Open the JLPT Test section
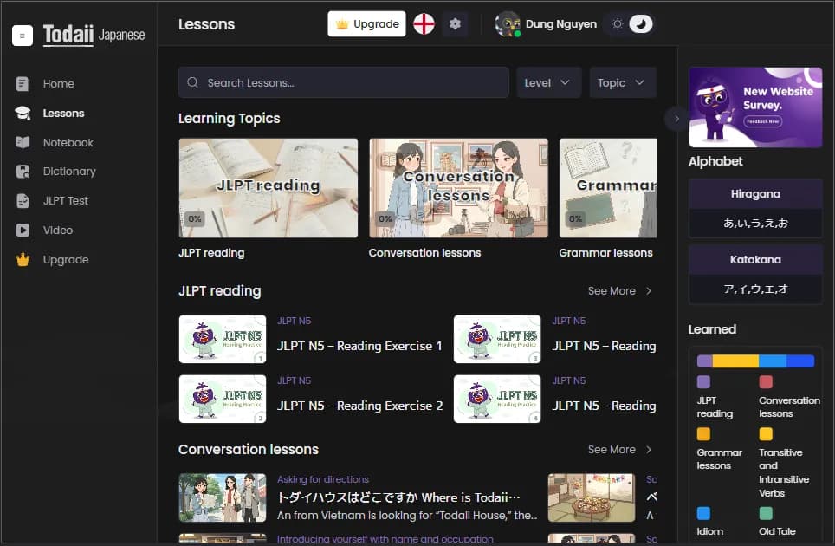Screen dimensions: 835x546 [x=66, y=201]
